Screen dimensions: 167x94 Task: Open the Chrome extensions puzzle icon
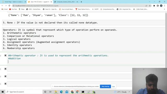coord(154,6)
